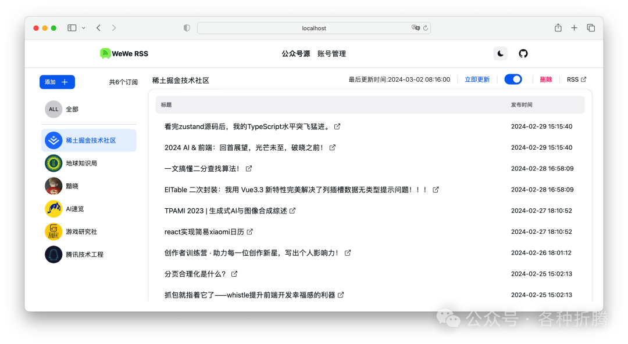Select 游戏研究社 subscription name

pos(81,231)
